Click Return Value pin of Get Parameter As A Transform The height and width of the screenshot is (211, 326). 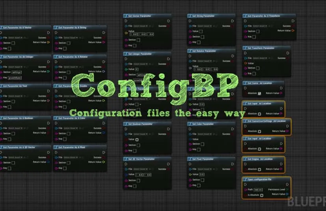293,31
